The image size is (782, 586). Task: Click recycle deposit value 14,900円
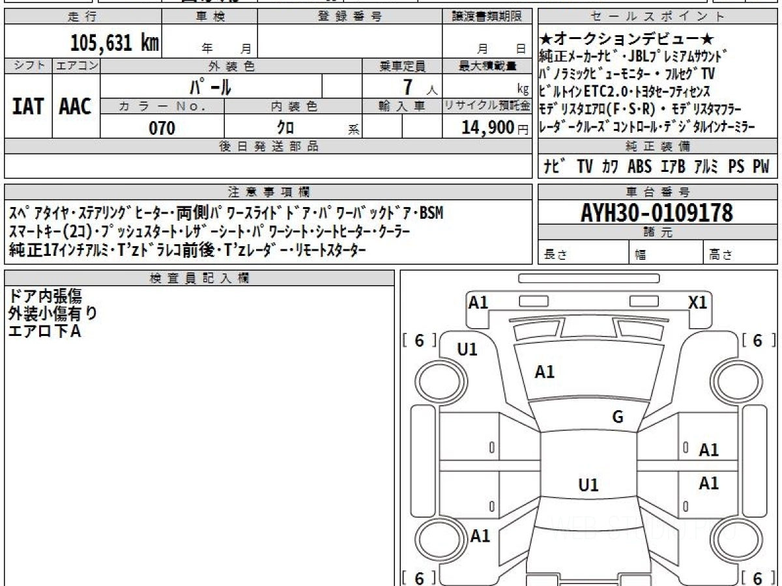[495, 128]
